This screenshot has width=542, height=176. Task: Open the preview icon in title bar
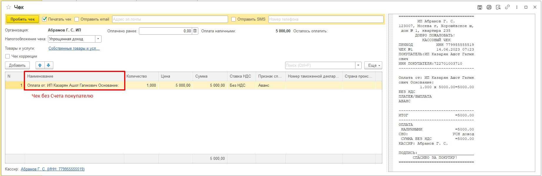[498, 7]
